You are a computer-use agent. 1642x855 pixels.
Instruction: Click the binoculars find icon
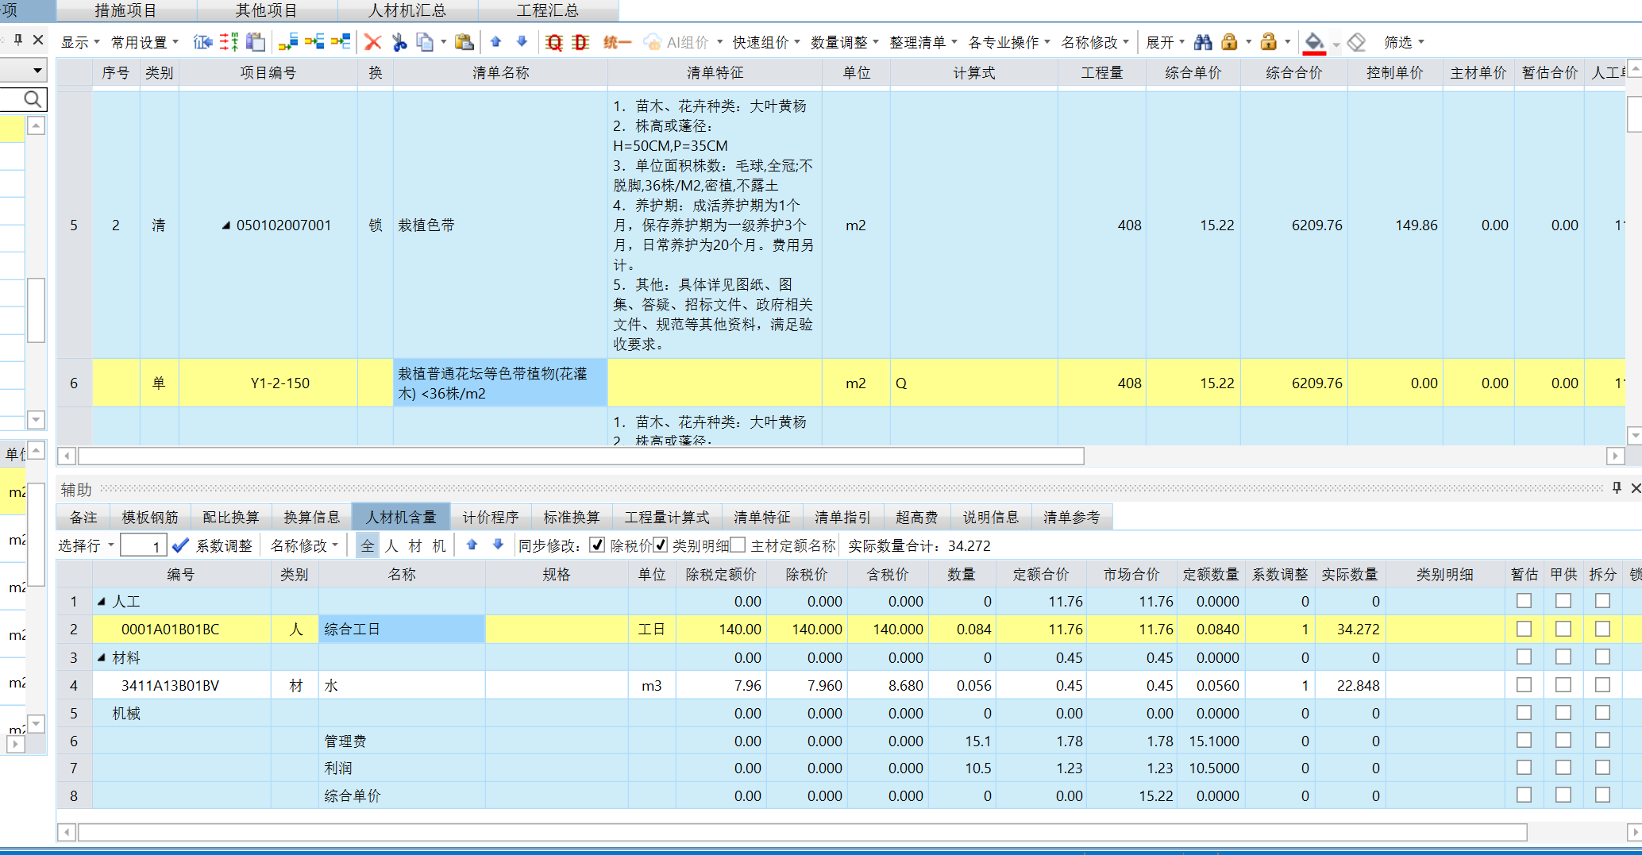pos(1203,42)
